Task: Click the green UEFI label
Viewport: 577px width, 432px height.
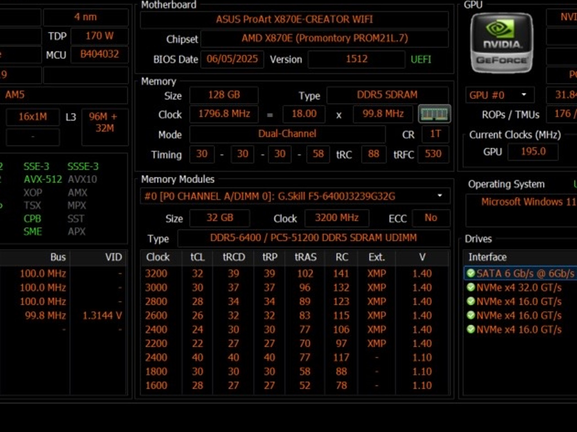Action: (x=421, y=59)
